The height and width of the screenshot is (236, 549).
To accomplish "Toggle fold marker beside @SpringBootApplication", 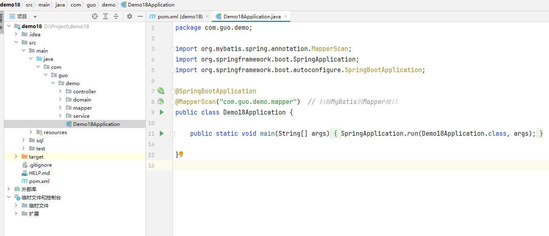I will (173, 91).
